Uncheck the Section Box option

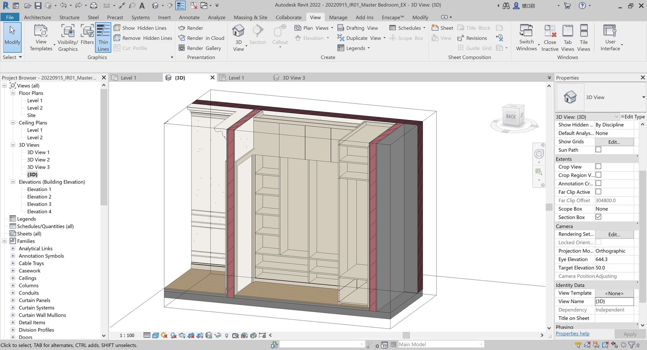click(598, 217)
